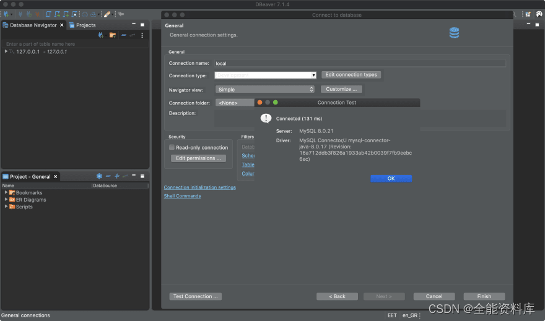
Task: Click OK in the Connection Test dialog
Action: click(x=391, y=178)
